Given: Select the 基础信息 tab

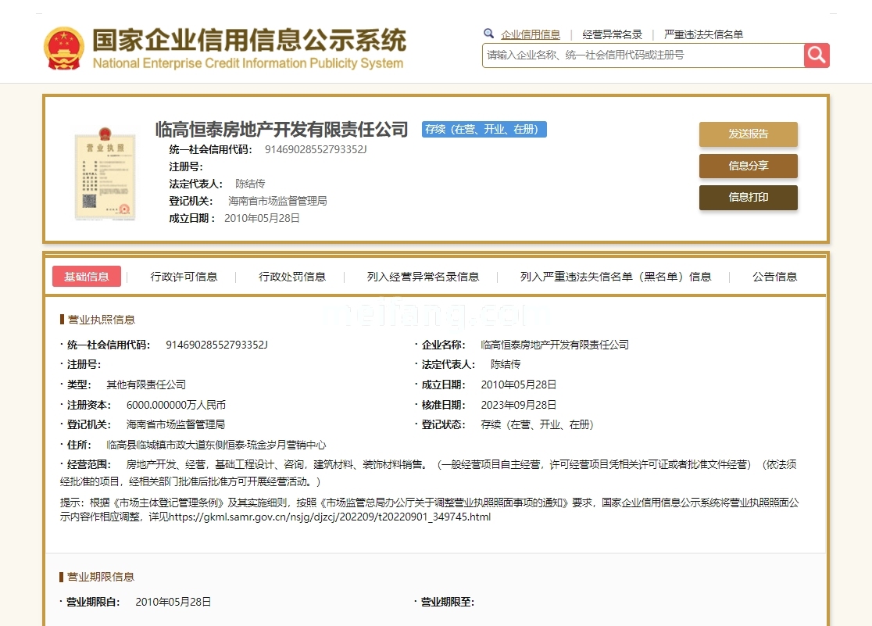Looking at the screenshot, I should coord(86,276).
